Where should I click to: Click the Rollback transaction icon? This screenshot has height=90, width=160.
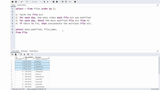(66, 2)
